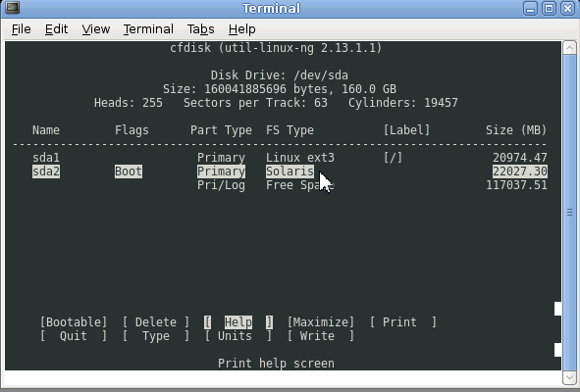This screenshot has height=392, width=580.
Task: Select the Write option in cfdisk
Action: [x=321, y=336]
